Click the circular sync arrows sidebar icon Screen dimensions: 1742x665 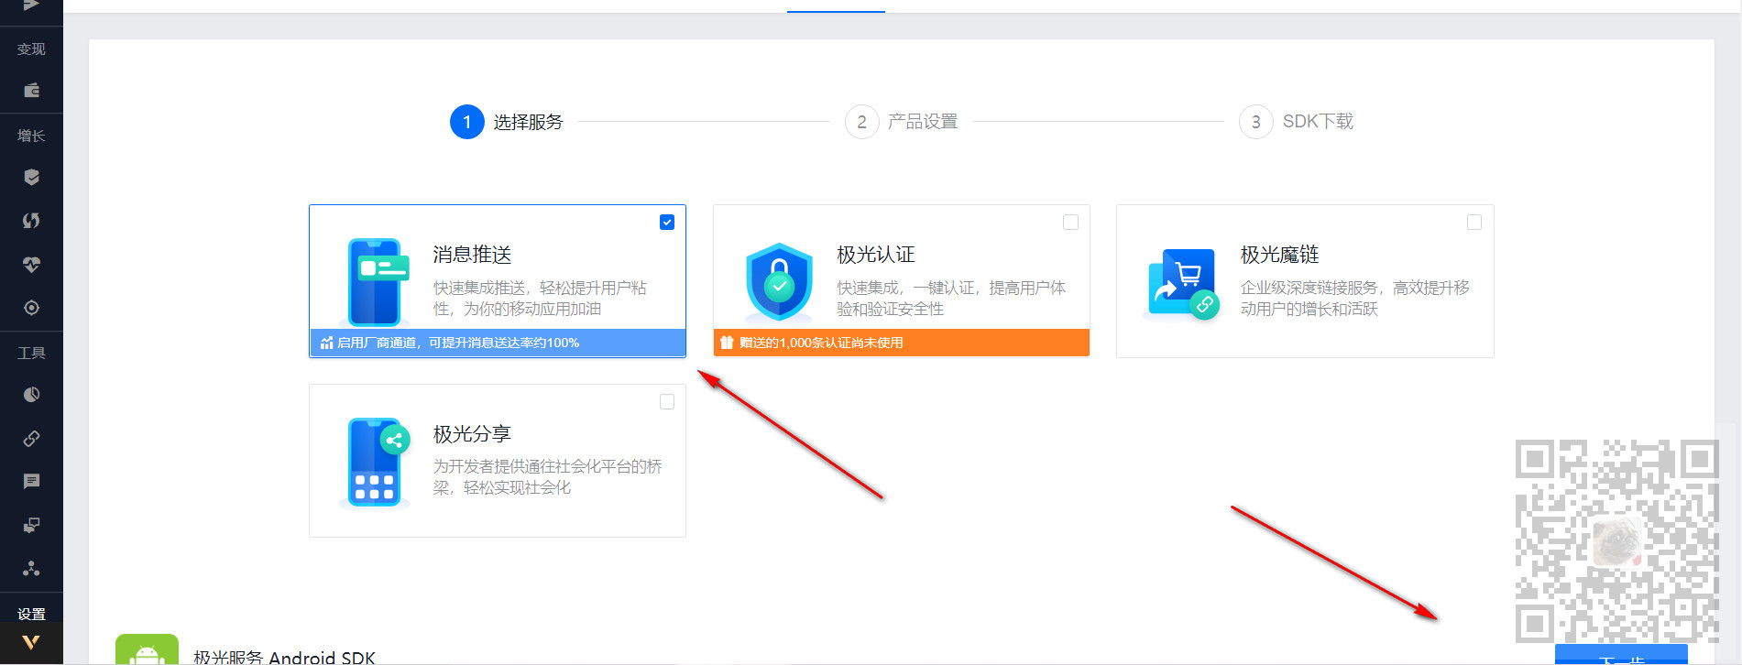point(31,221)
